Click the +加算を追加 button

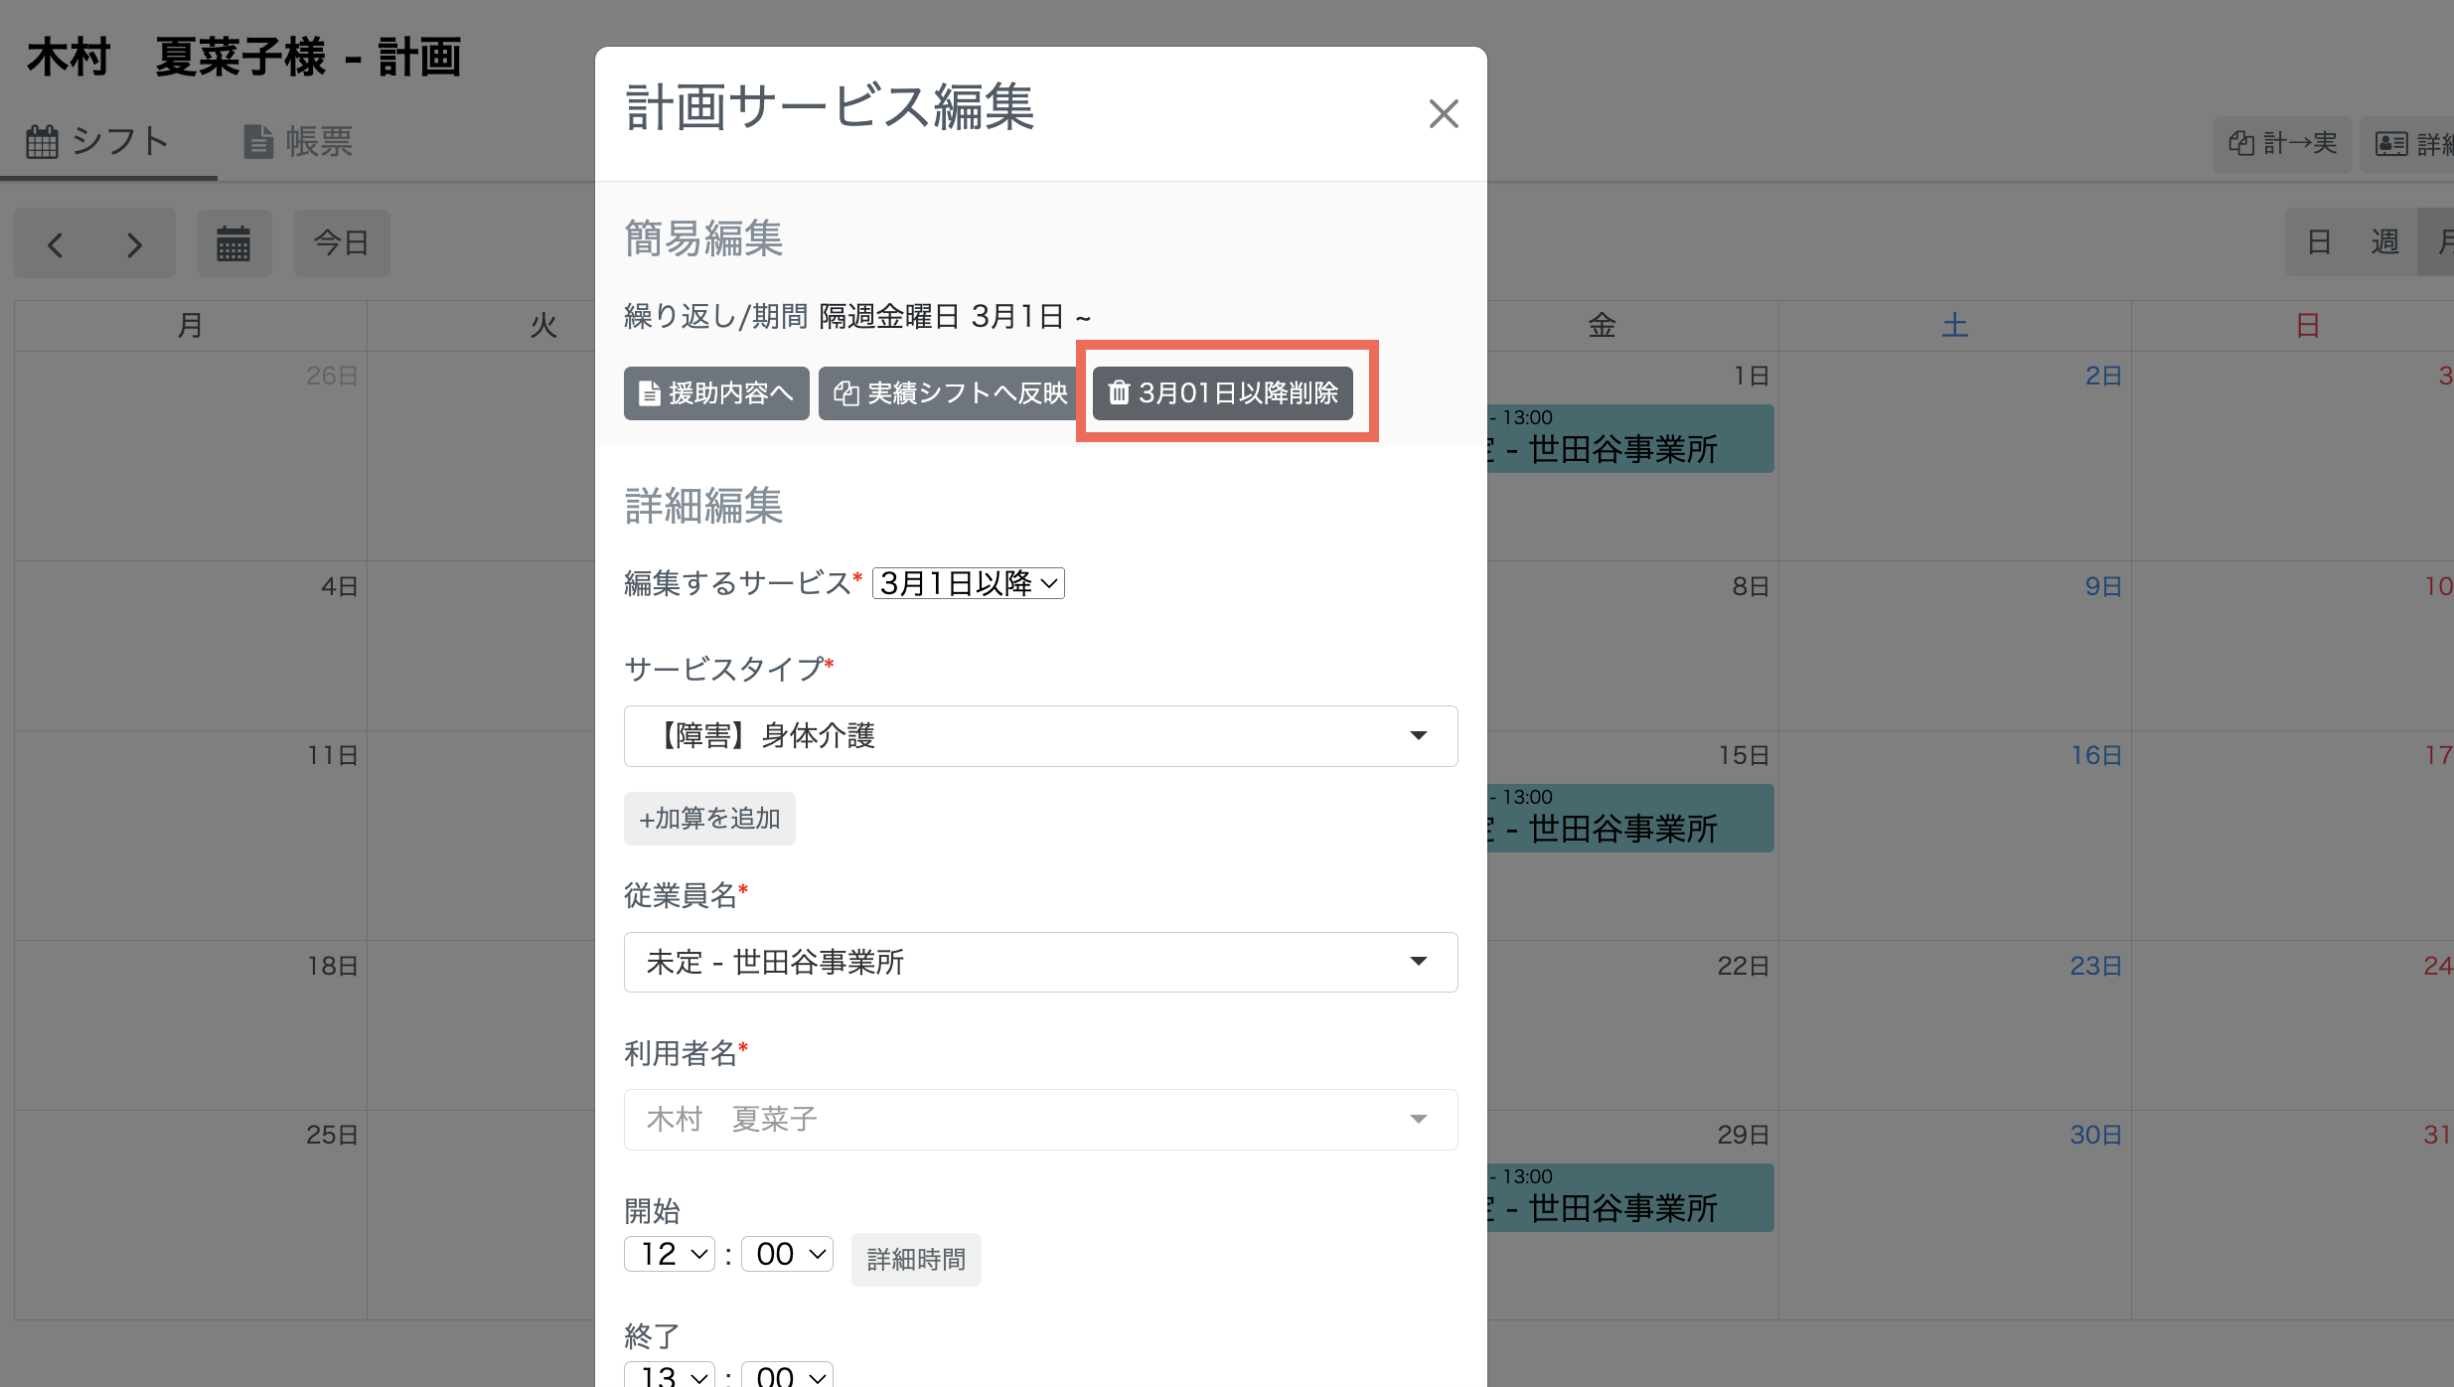pyautogui.click(x=708, y=818)
